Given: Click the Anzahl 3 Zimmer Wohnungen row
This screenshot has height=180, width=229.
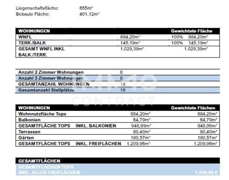Looking at the screenshot, I should point(51,78).
